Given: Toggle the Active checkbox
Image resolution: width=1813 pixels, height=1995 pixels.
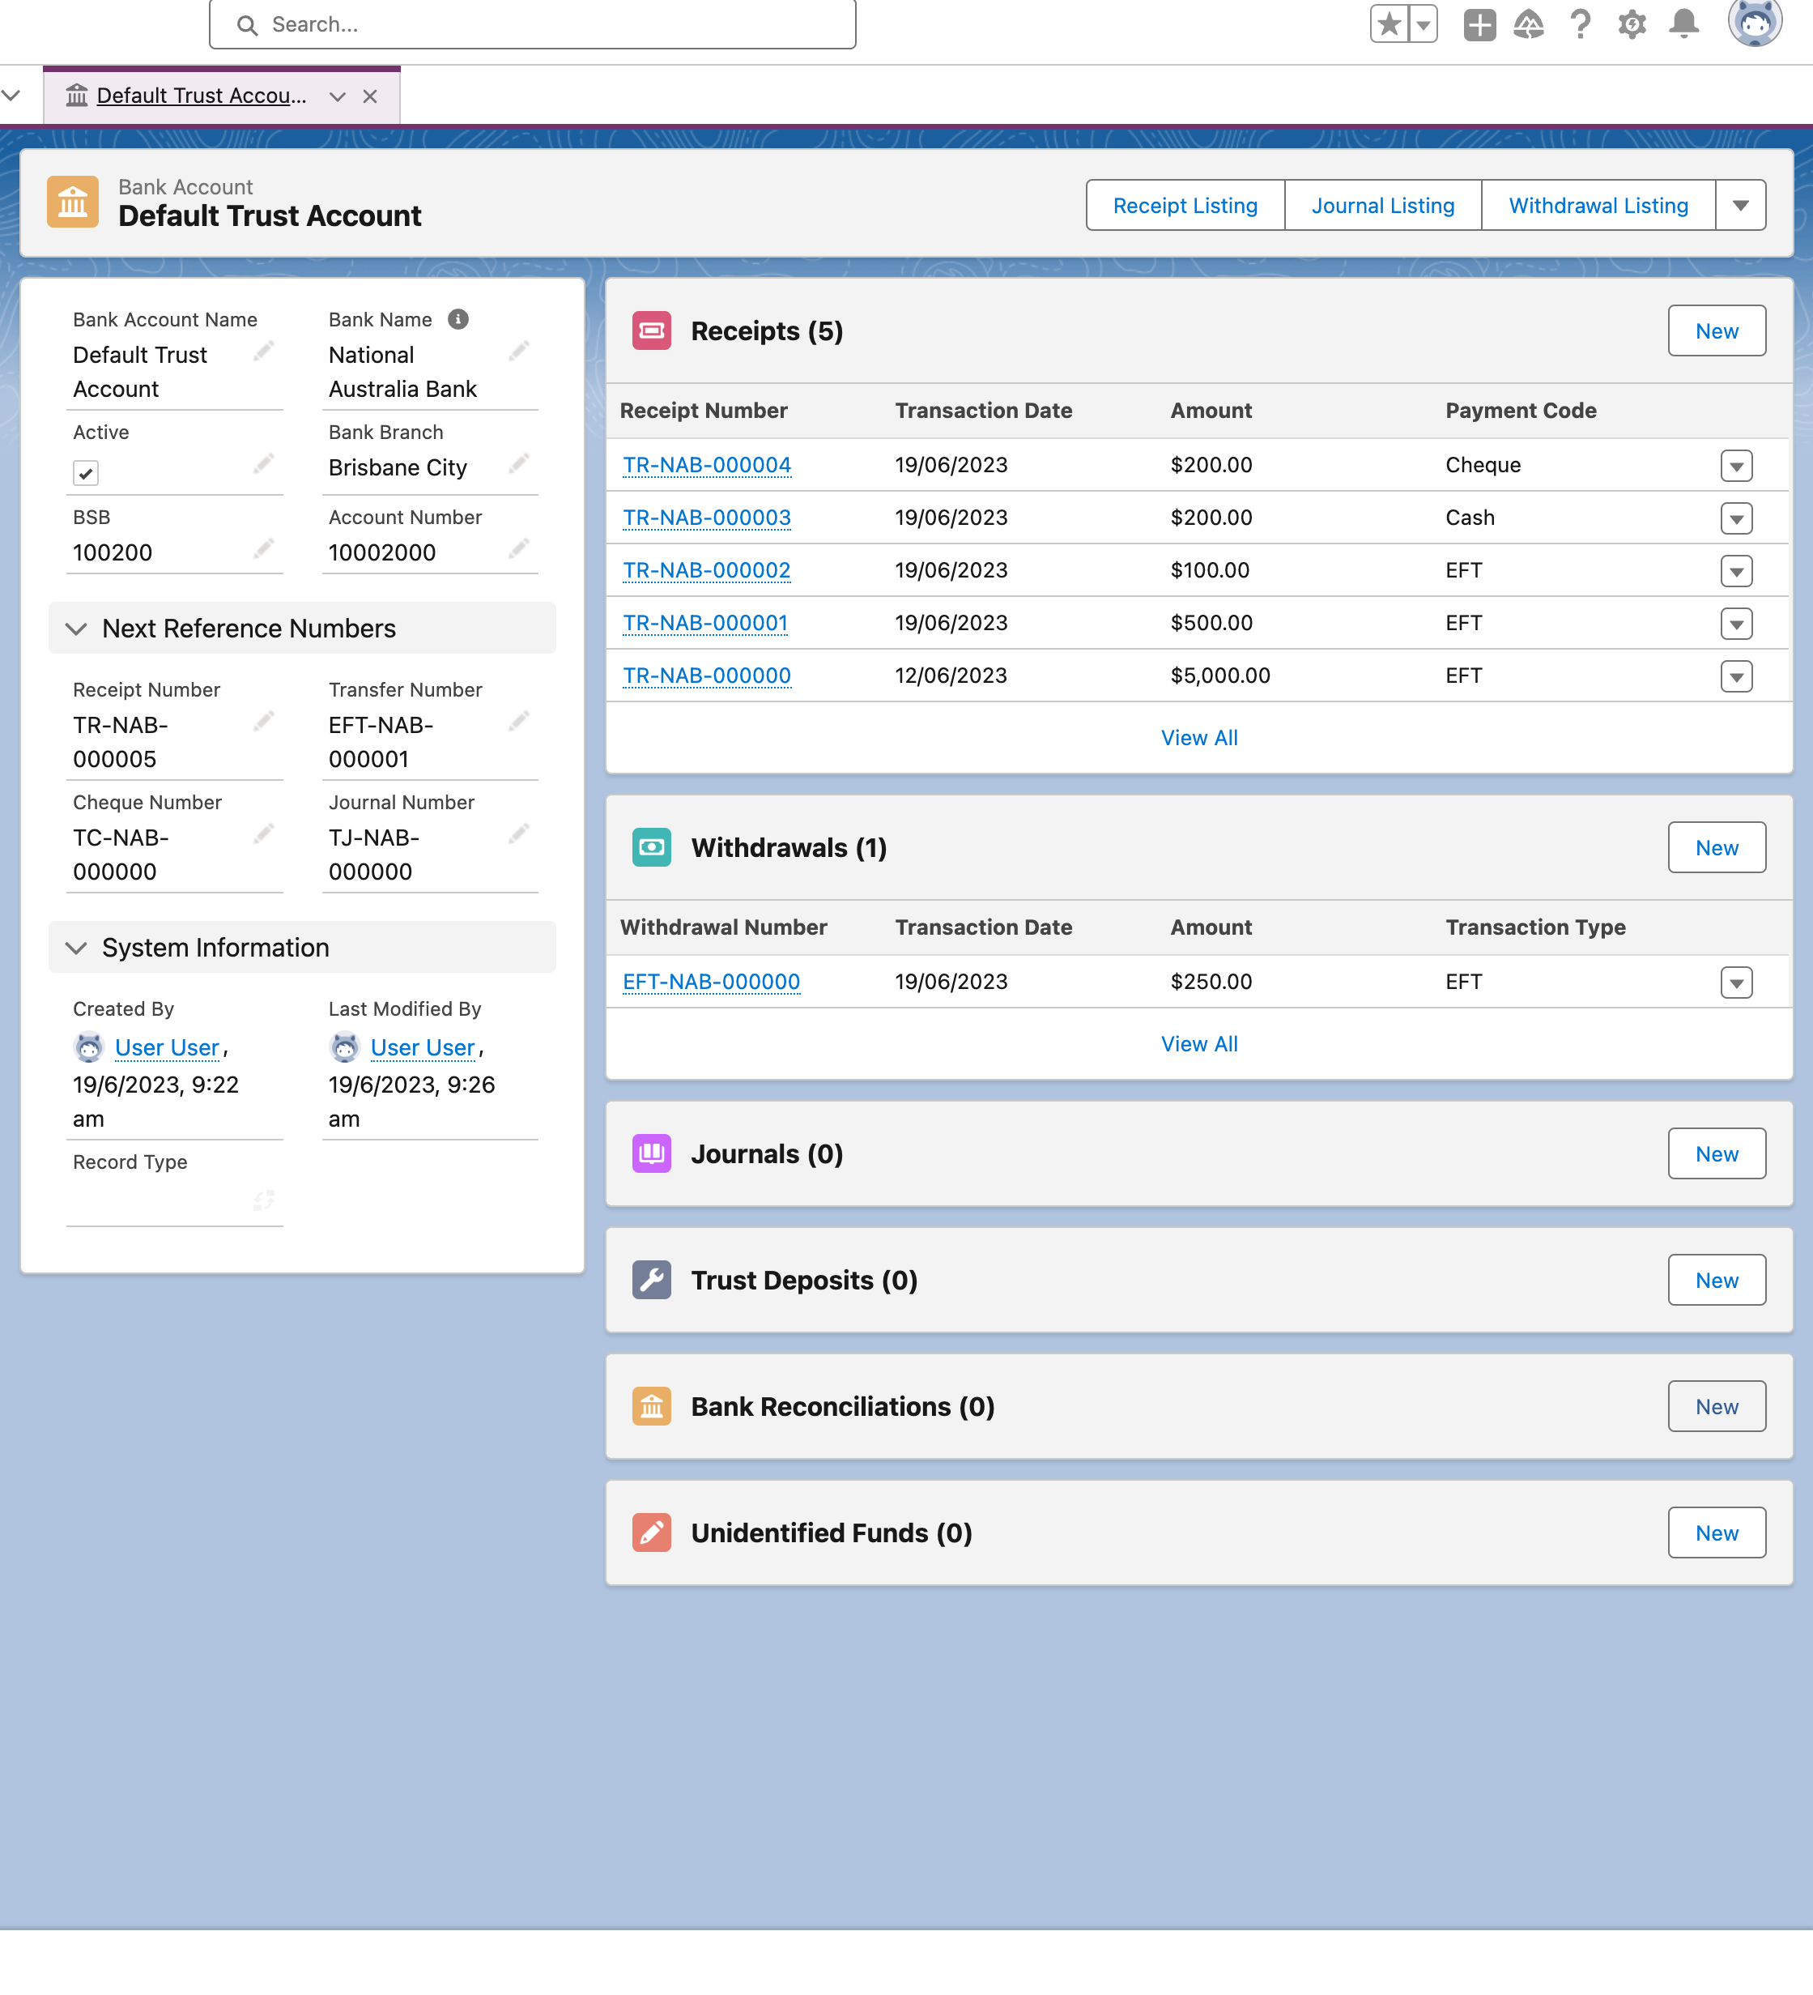Looking at the screenshot, I should [86, 473].
